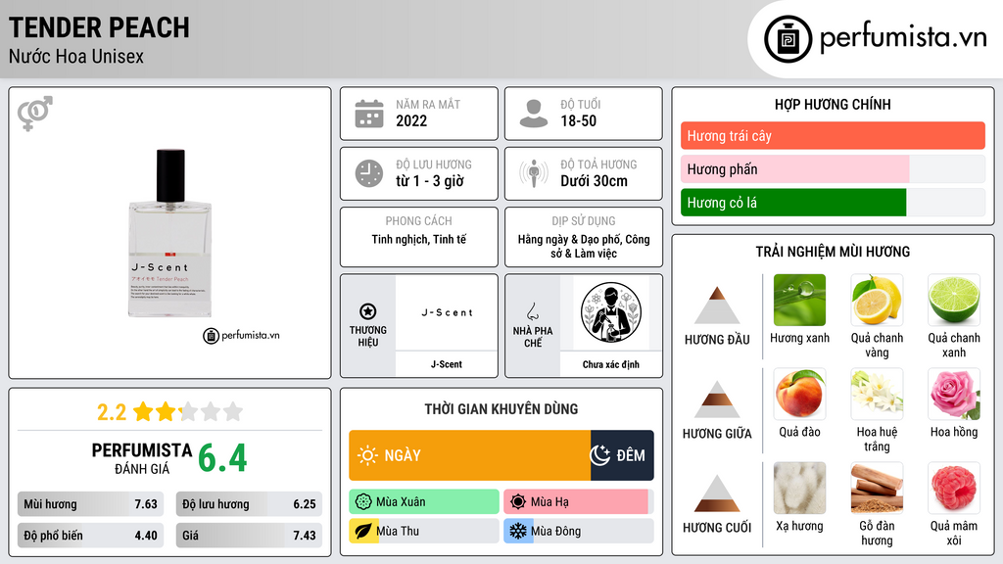Click the Mùa Hạ season bar
The width and height of the screenshot is (1003, 564).
(x=579, y=502)
